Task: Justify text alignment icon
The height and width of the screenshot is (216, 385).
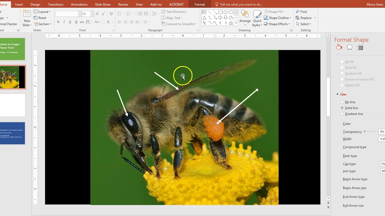Action: pyautogui.click(x=137, y=22)
